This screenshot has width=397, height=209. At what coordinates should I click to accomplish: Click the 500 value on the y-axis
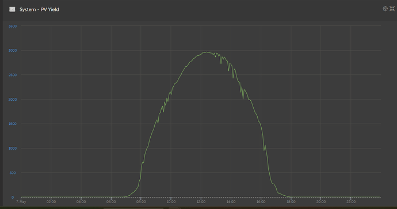point(13,173)
